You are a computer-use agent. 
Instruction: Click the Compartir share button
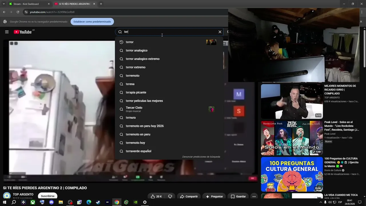pyautogui.click(x=189, y=197)
